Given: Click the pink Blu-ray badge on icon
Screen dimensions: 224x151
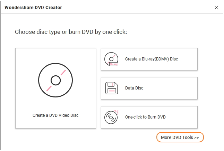Looking at the screenshot, I should tap(114, 64).
